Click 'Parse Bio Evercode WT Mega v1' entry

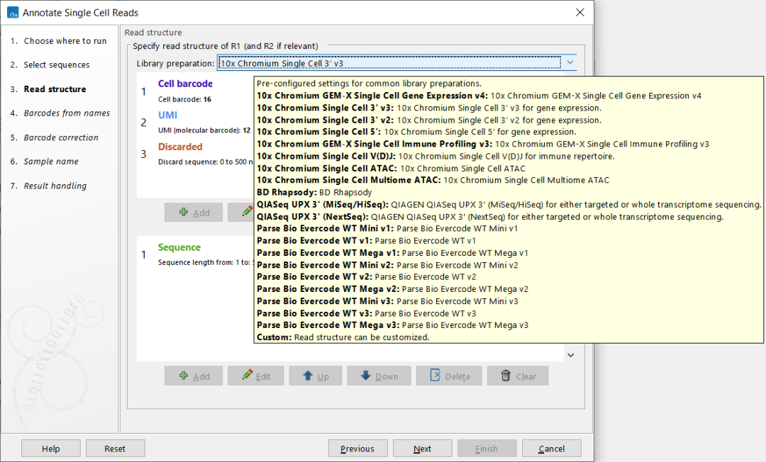(392, 253)
